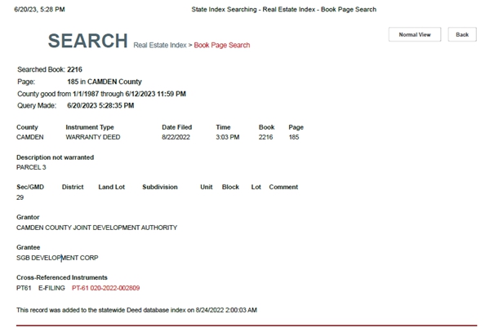The width and height of the screenshot is (494, 332).
Task: Click the WARRANTY DEED instrument type value
Action: (92, 137)
